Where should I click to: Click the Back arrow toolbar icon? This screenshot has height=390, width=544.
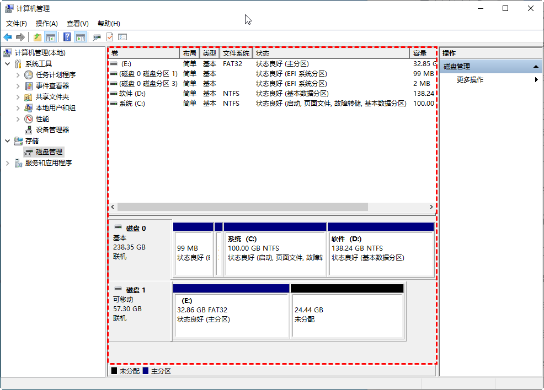(8, 37)
